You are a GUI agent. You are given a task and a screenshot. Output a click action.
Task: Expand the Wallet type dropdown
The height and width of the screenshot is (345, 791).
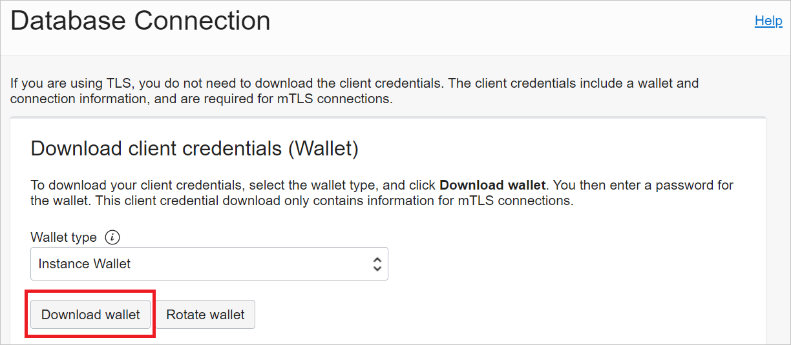pos(209,264)
